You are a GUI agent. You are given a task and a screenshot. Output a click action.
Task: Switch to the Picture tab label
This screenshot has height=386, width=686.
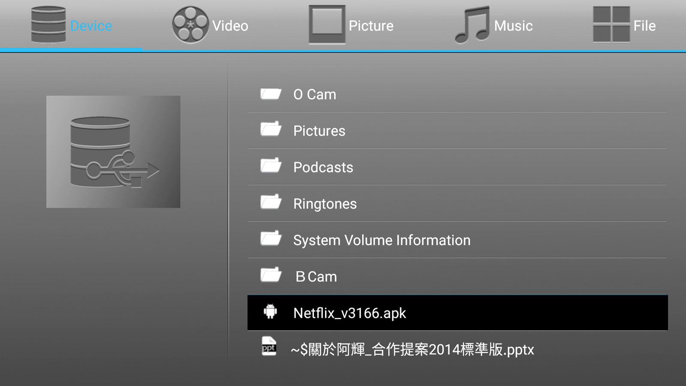point(371,26)
